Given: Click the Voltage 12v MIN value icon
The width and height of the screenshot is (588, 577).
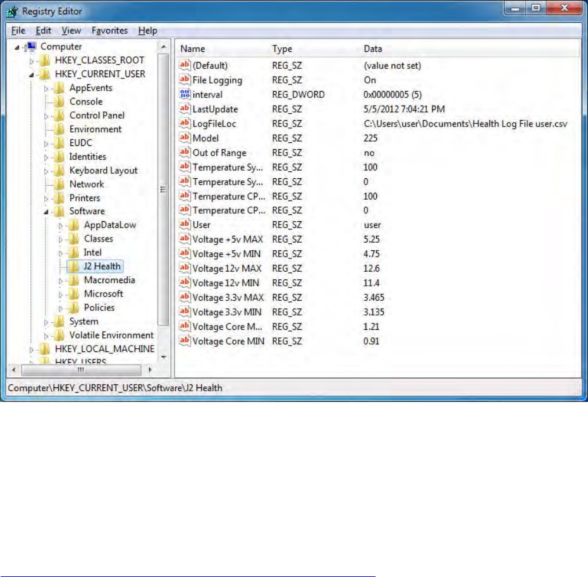Looking at the screenshot, I should coord(185,282).
